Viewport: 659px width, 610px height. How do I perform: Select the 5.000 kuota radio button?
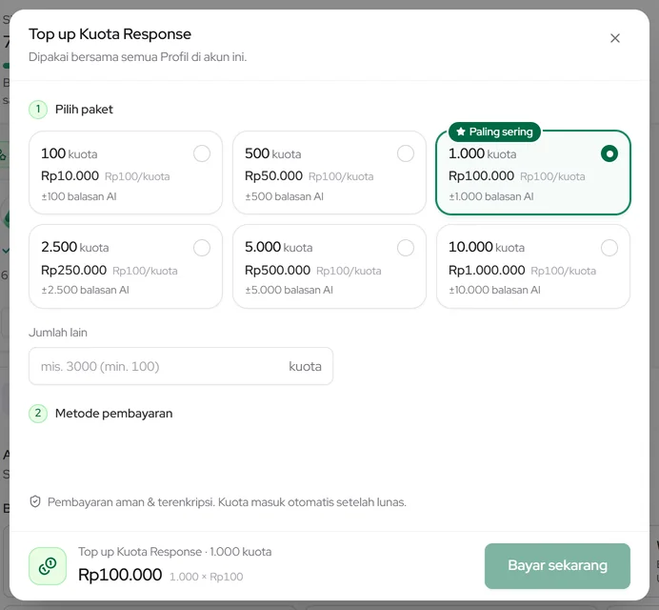click(406, 248)
